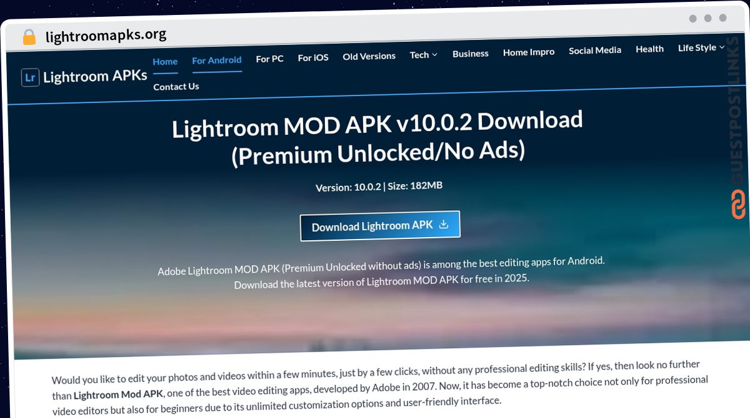The width and height of the screenshot is (750, 418).
Task: Open the Contact Us page
Action: tap(176, 87)
